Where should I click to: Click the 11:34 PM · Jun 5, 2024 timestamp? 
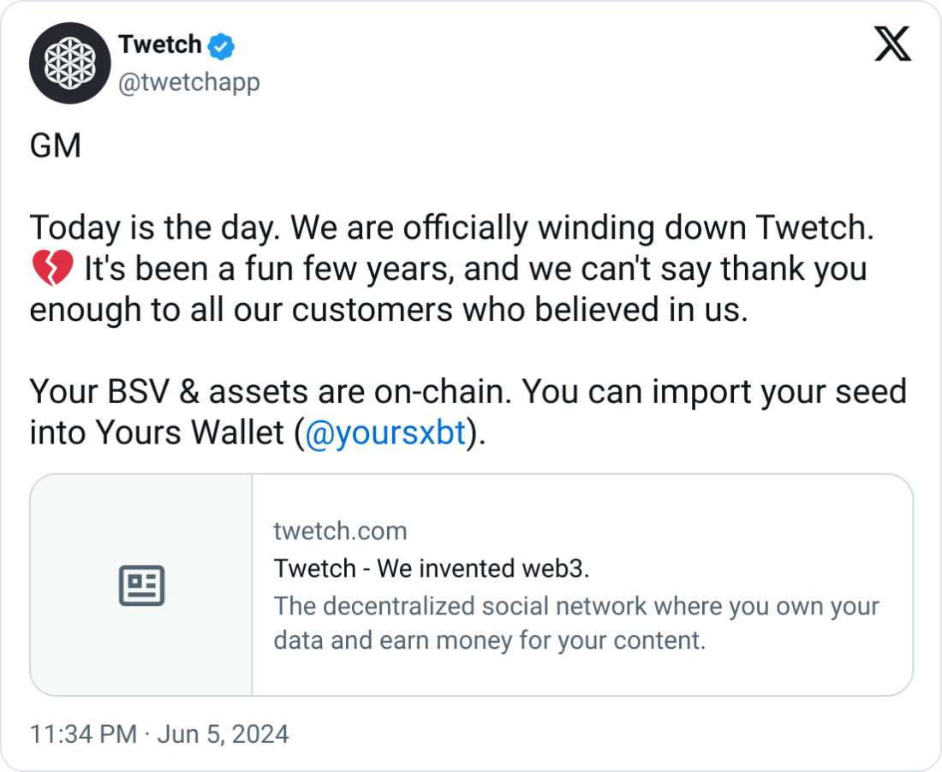coord(159,734)
